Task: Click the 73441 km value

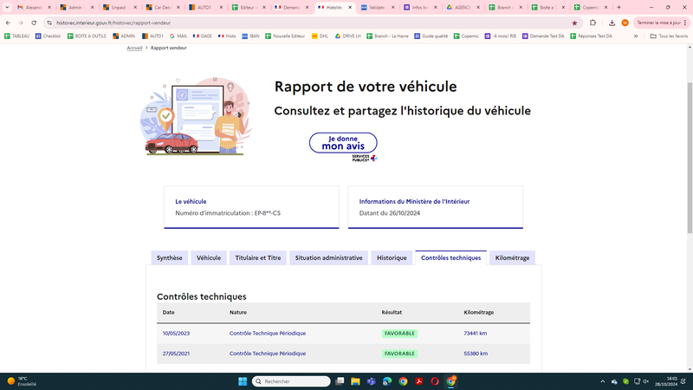Action: pyautogui.click(x=475, y=334)
